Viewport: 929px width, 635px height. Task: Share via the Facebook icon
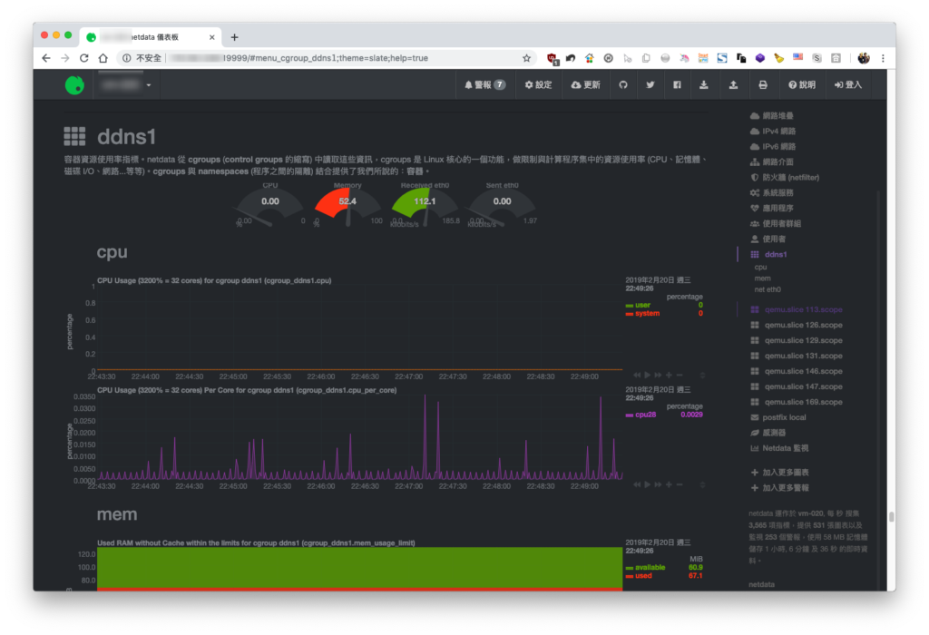pos(677,84)
